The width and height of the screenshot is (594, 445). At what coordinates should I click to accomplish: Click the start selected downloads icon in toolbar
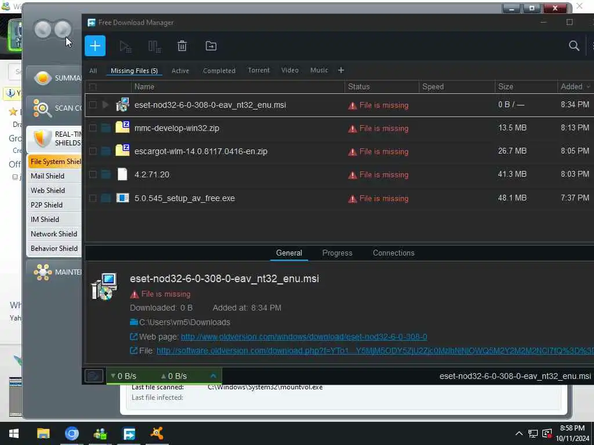point(125,46)
